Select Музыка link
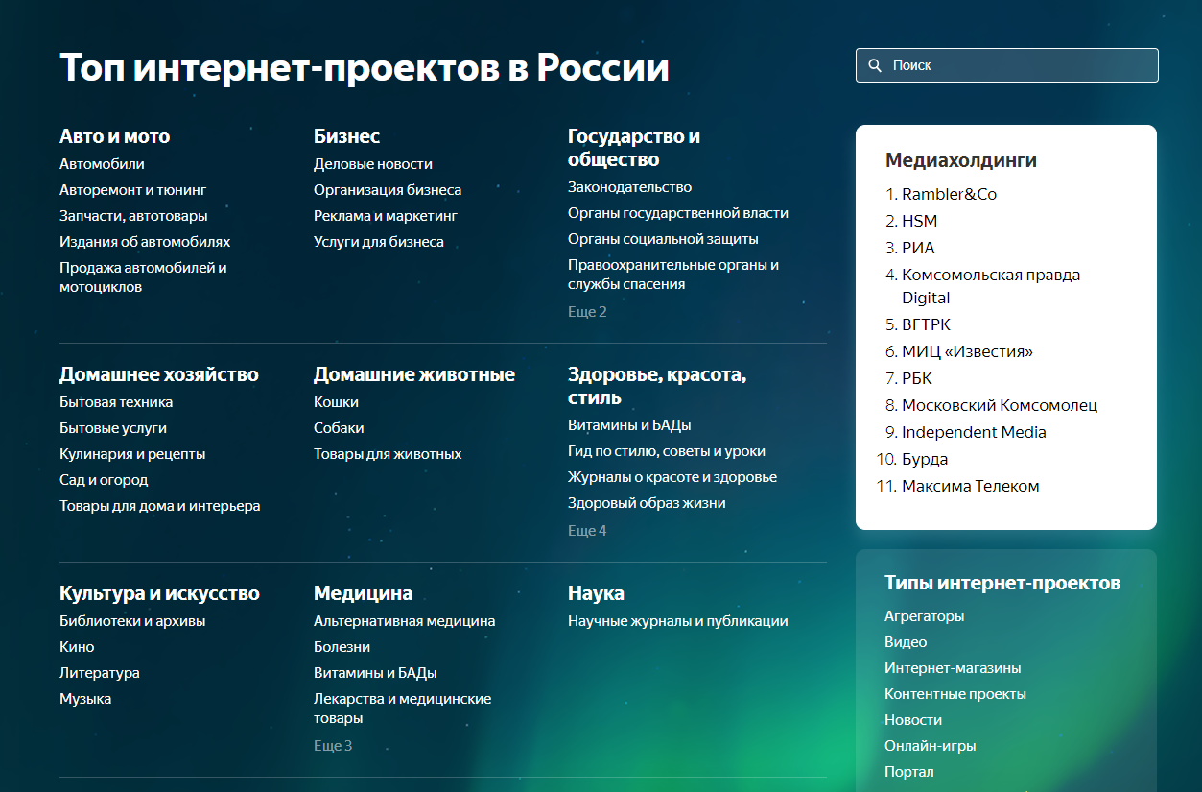The width and height of the screenshot is (1202, 792). coord(85,699)
